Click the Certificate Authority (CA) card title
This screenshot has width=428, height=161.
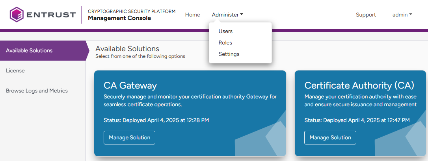(x=359, y=85)
